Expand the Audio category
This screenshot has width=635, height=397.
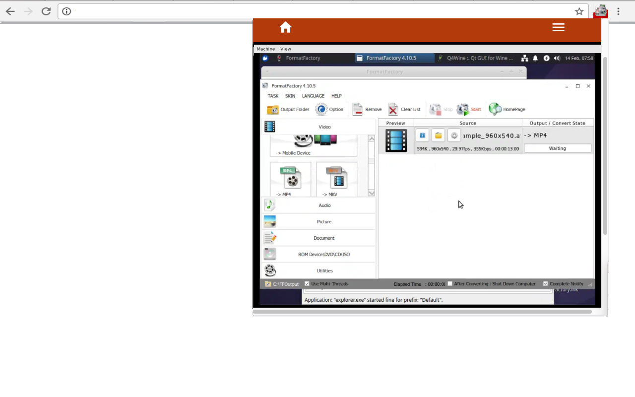coord(324,205)
